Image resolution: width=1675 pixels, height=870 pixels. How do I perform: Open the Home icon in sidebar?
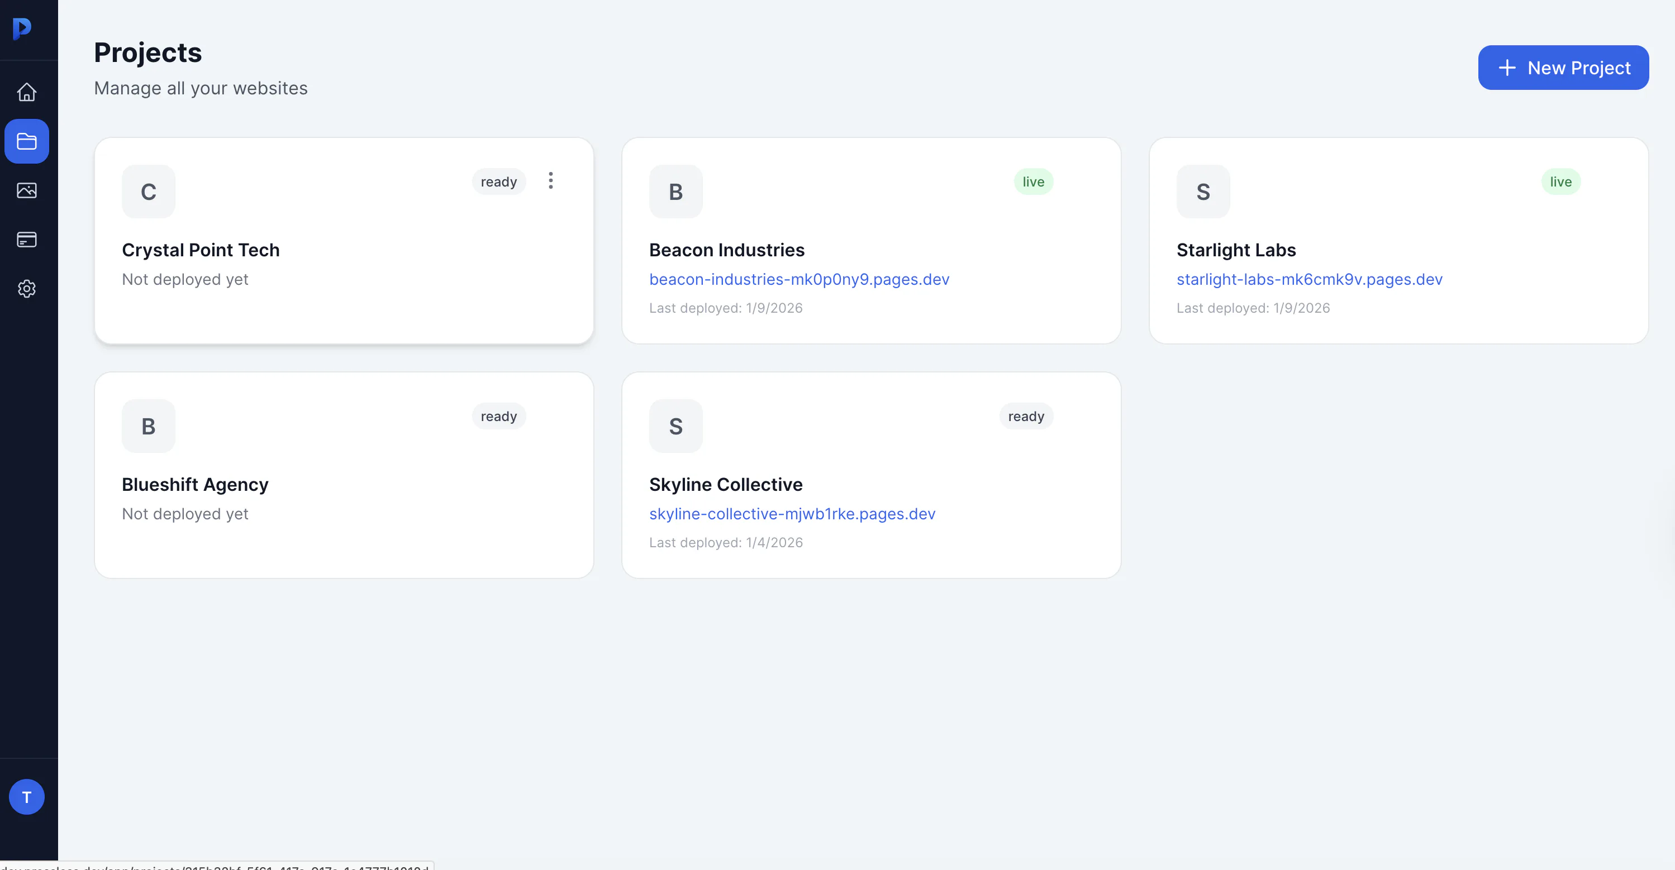point(27,92)
